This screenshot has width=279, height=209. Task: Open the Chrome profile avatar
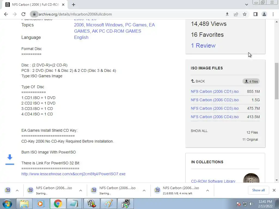[264, 14]
